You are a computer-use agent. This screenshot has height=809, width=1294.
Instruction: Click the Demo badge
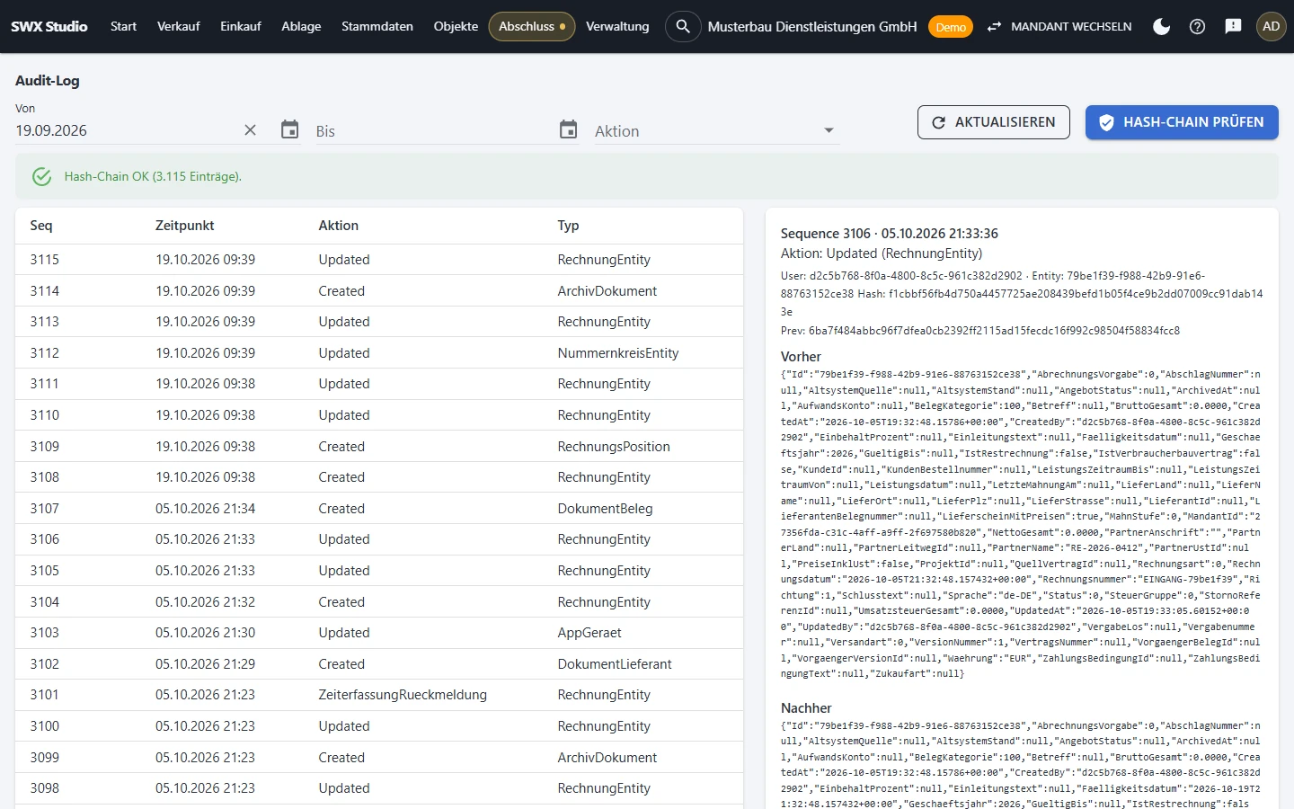pos(951,27)
